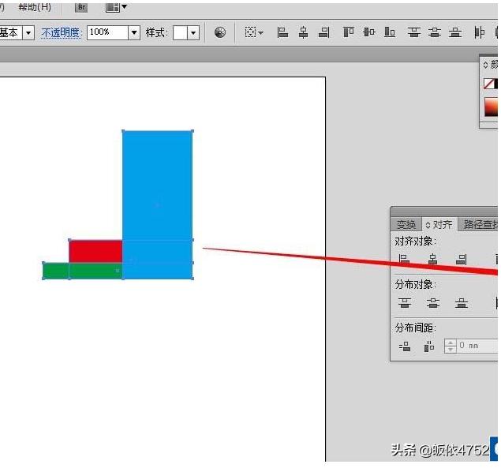Image resolution: width=501 pixels, height=468 pixels.
Task: Expand the opacity percentage dropdown arrow
Action: tap(134, 32)
